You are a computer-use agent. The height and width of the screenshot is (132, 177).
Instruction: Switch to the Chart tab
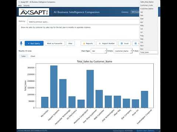click(33, 56)
